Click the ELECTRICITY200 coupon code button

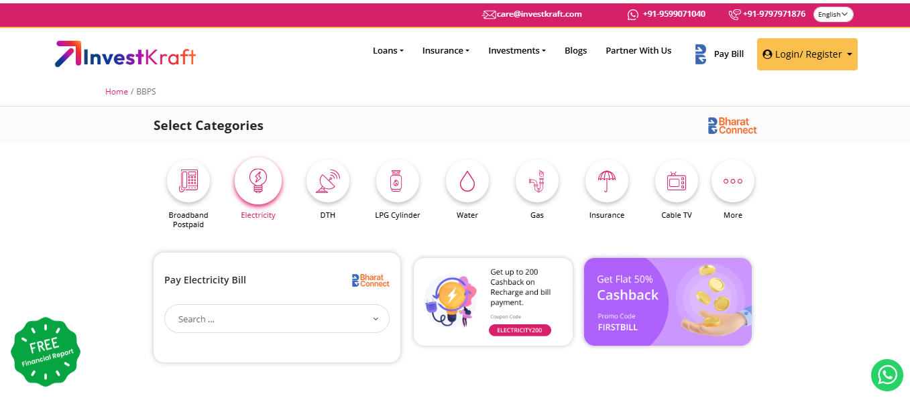(520, 330)
